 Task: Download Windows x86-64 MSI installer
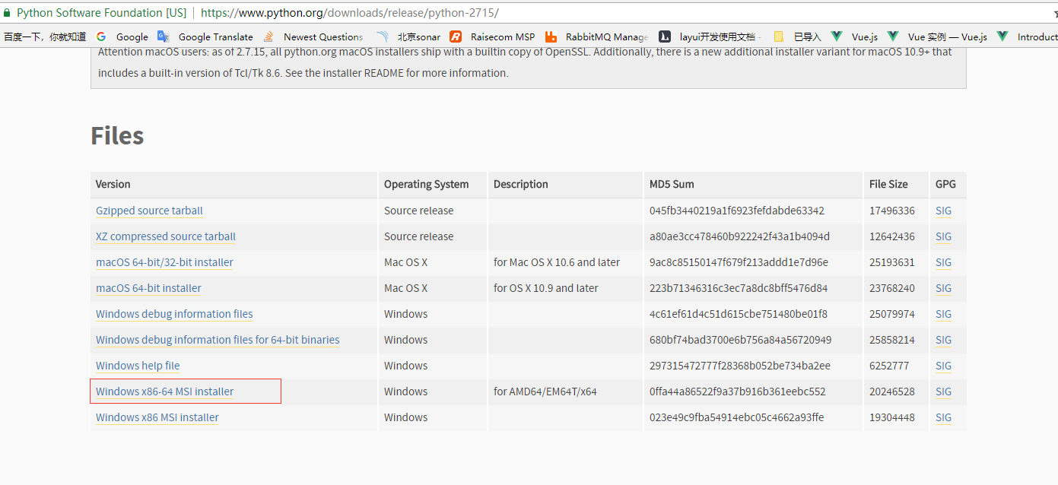coord(164,391)
